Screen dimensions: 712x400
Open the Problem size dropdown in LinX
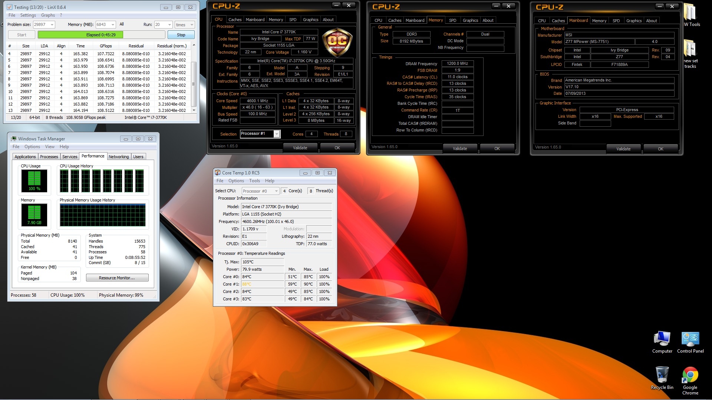pos(52,24)
